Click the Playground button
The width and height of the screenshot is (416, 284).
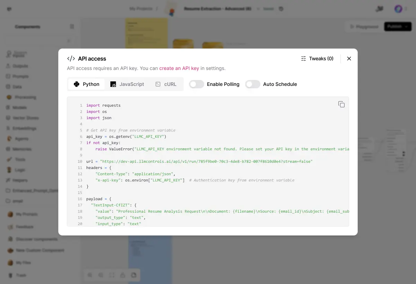coord(364,27)
